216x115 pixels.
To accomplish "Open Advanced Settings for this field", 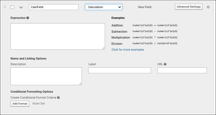I will 188,7.
